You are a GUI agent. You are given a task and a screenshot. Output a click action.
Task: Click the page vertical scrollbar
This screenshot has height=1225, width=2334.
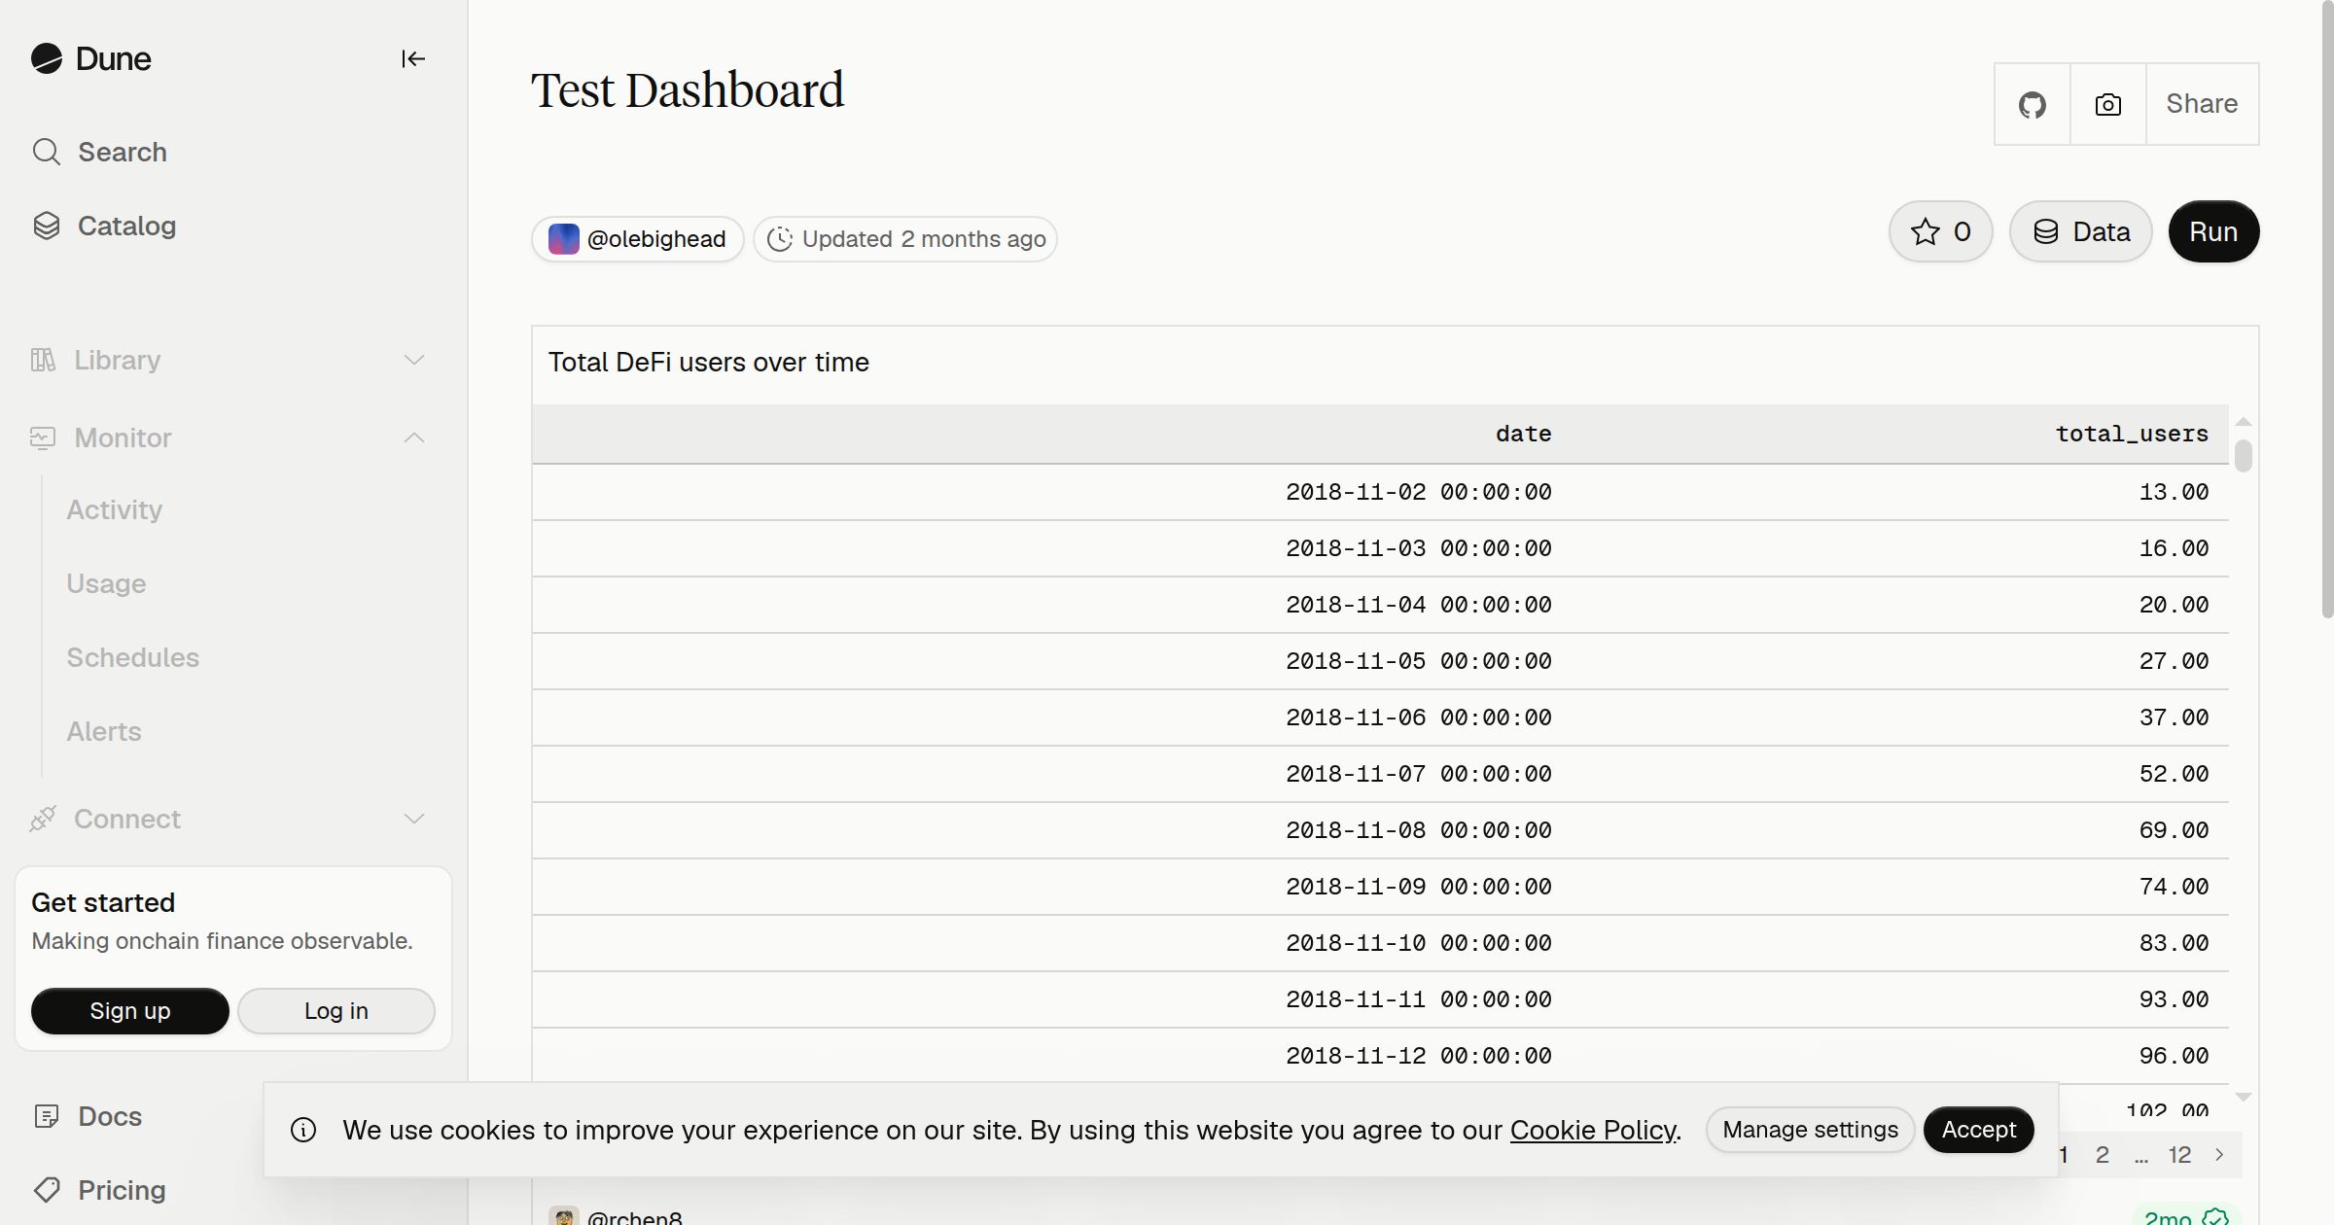pyautogui.click(x=2327, y=309)
